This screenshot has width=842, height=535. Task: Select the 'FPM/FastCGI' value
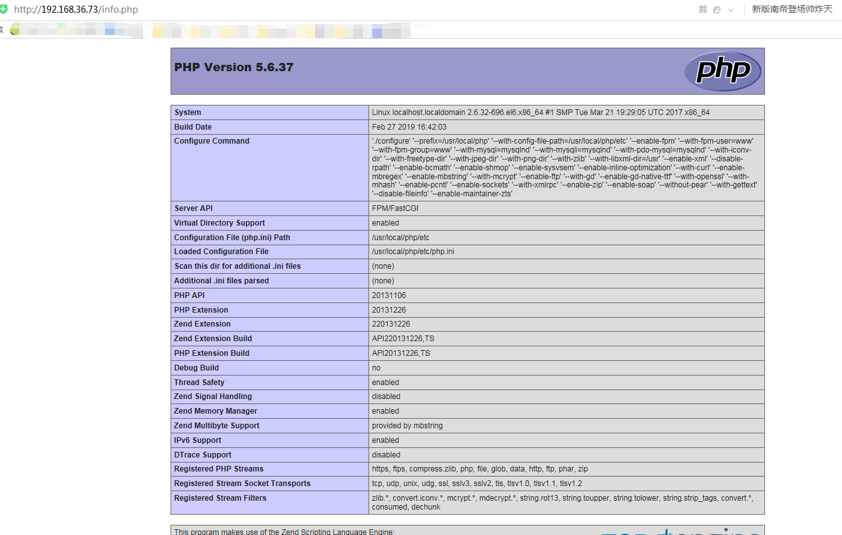395,208
